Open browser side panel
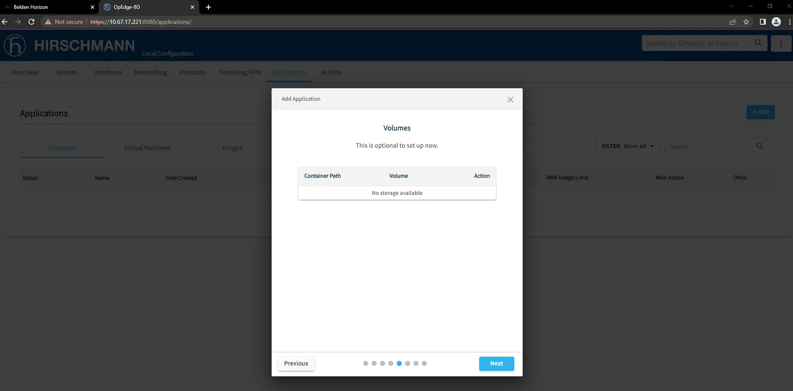Image resolution: width=793 pixels, height=391 pixels. pos(763,22)
